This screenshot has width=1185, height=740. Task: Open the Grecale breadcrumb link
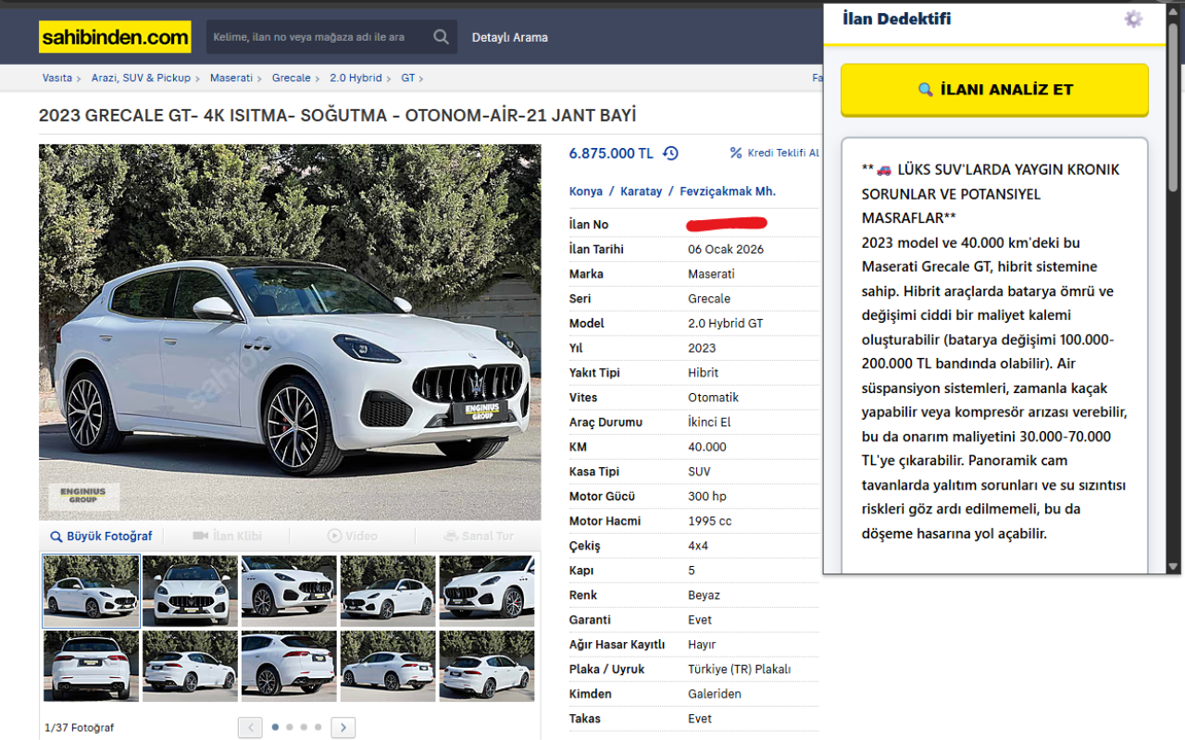click(x=292, y=78)
